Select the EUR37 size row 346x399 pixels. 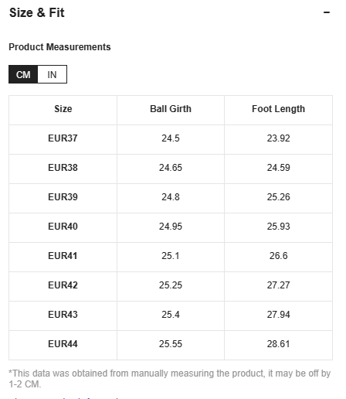click(x=171, y=139)
